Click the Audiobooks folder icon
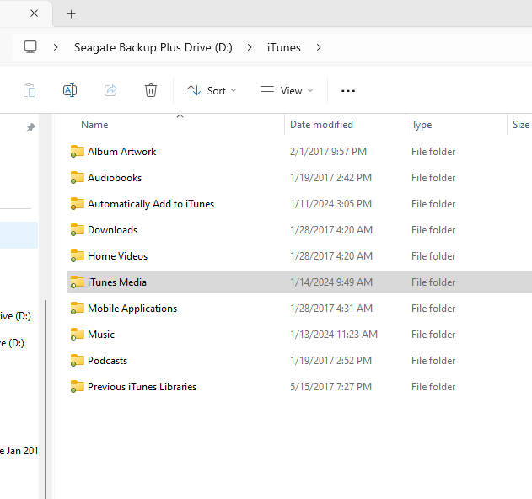The width and height of the screenshot is (532, 499). (77, 177)
